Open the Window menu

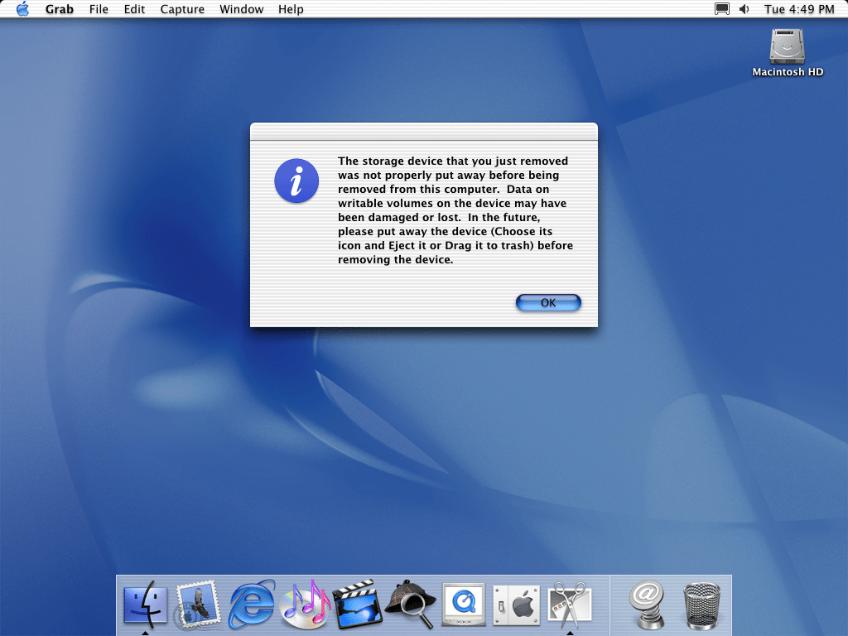pyautogui.click(x=241, y=9)
